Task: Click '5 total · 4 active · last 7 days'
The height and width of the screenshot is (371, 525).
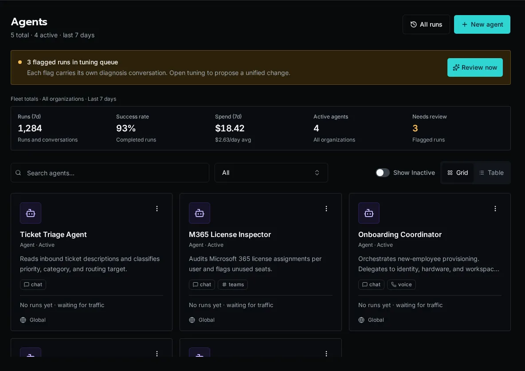Action: (x=53, y=35)
